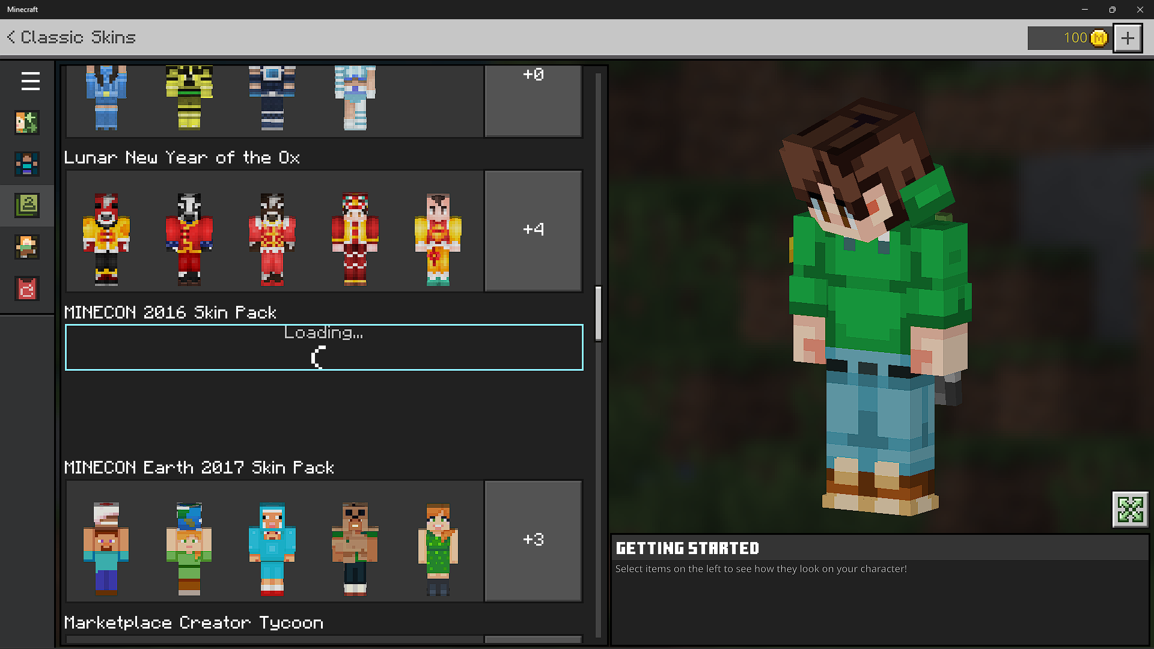
Task: Choose the cow-head red outfit skin
Action: coord(189,239)
